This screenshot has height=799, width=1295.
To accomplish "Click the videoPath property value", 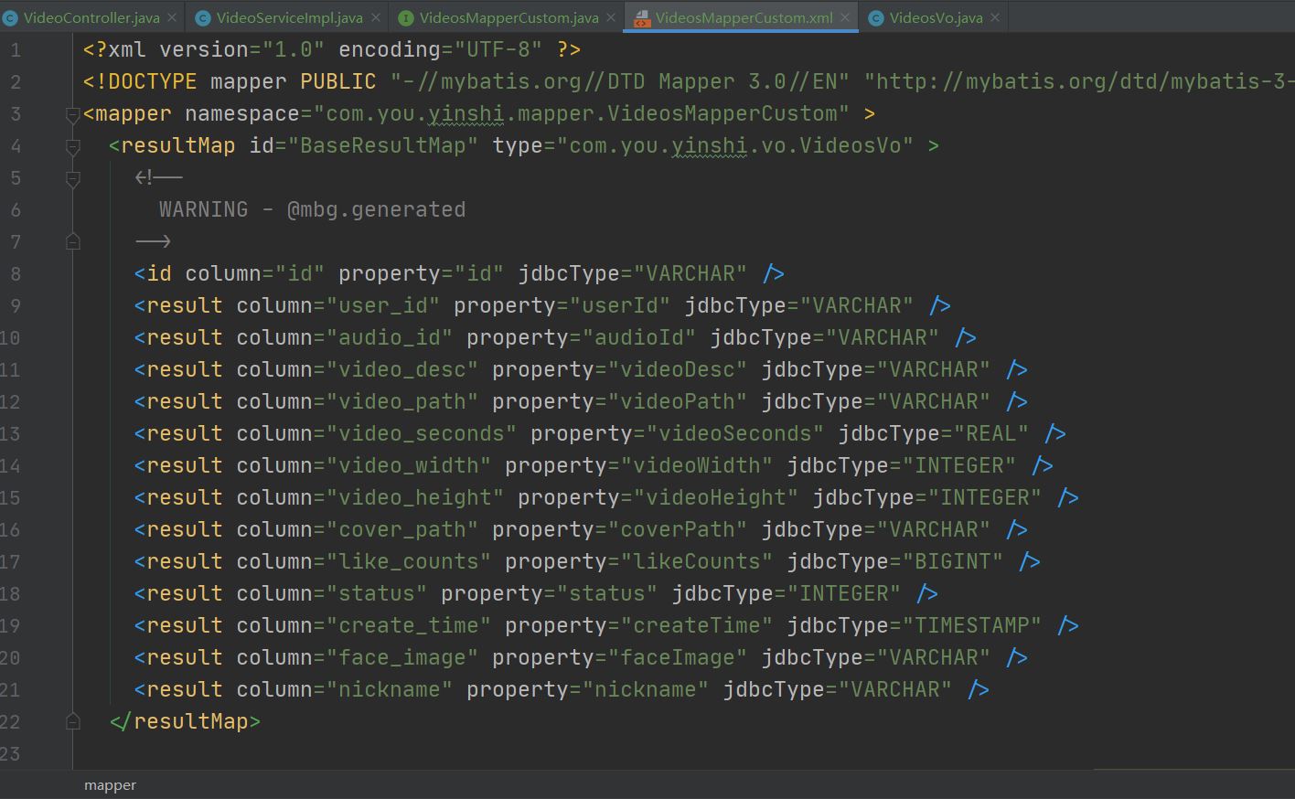I will 678,401.
